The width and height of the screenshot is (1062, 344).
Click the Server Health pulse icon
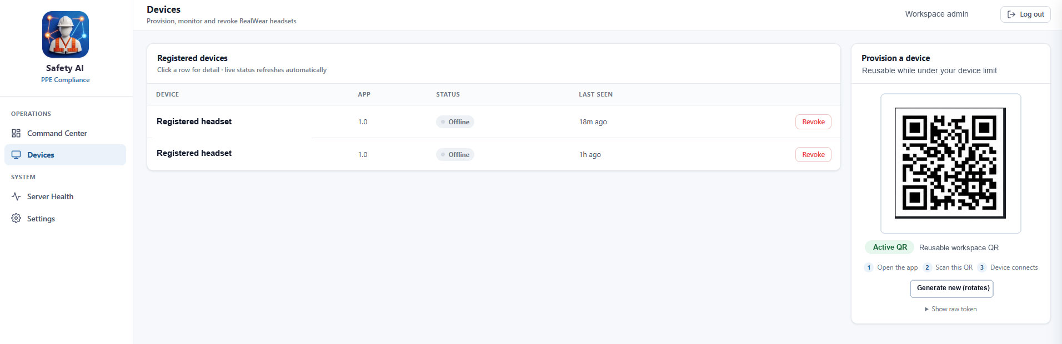[16, 196]
